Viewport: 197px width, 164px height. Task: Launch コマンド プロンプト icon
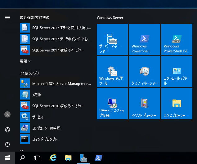click(25, 139)
